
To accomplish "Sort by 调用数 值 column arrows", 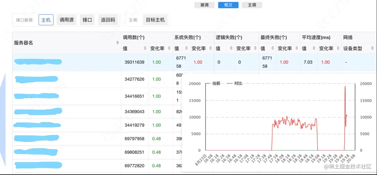I will 145,48.
